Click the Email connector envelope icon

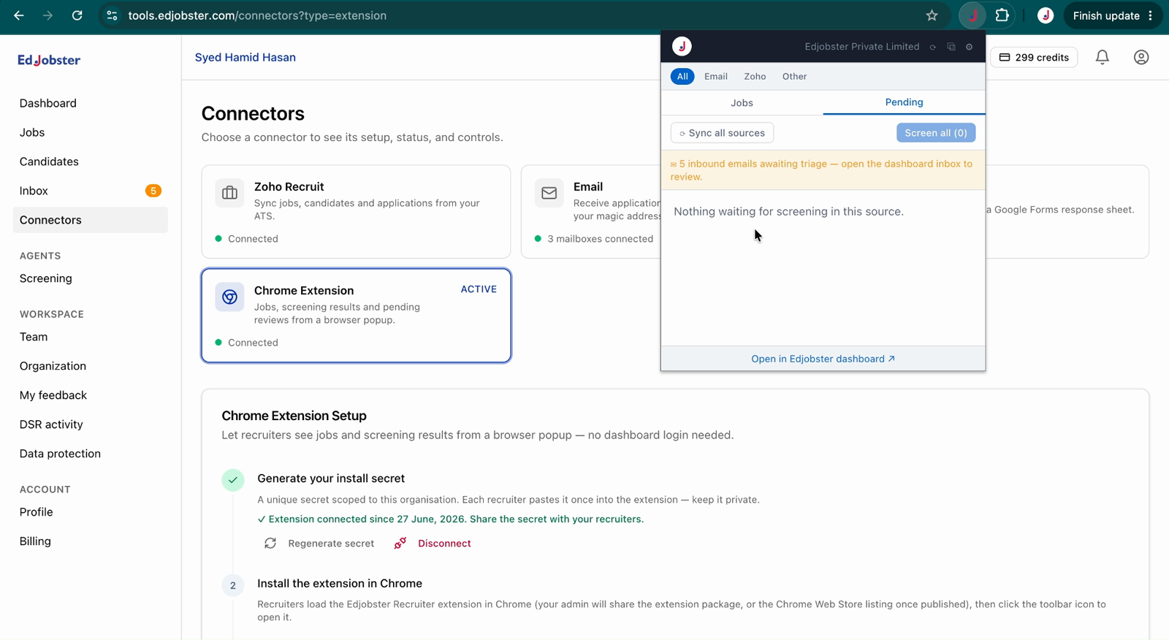549,193
